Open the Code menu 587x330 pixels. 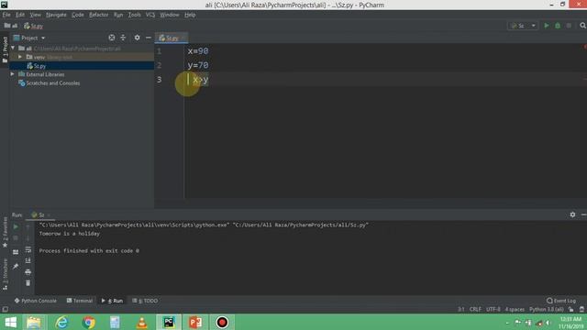(78, 15)
